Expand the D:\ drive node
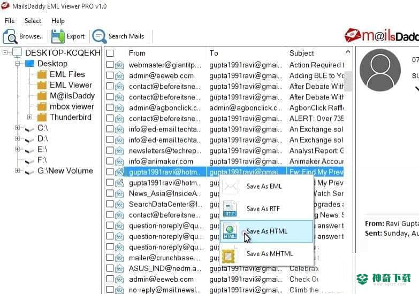Viewport: 419px width, 294px height. tap(17, 138)
